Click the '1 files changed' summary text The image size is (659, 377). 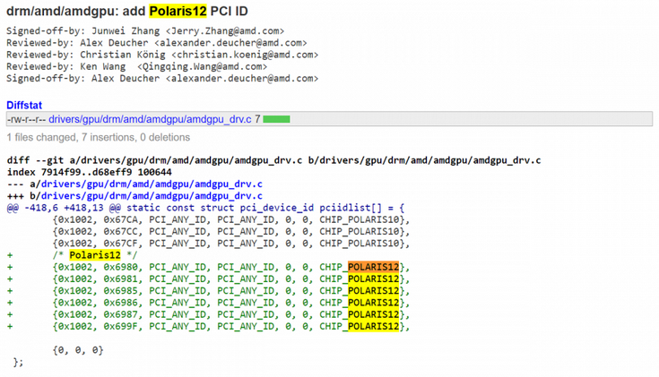[99, 138]
